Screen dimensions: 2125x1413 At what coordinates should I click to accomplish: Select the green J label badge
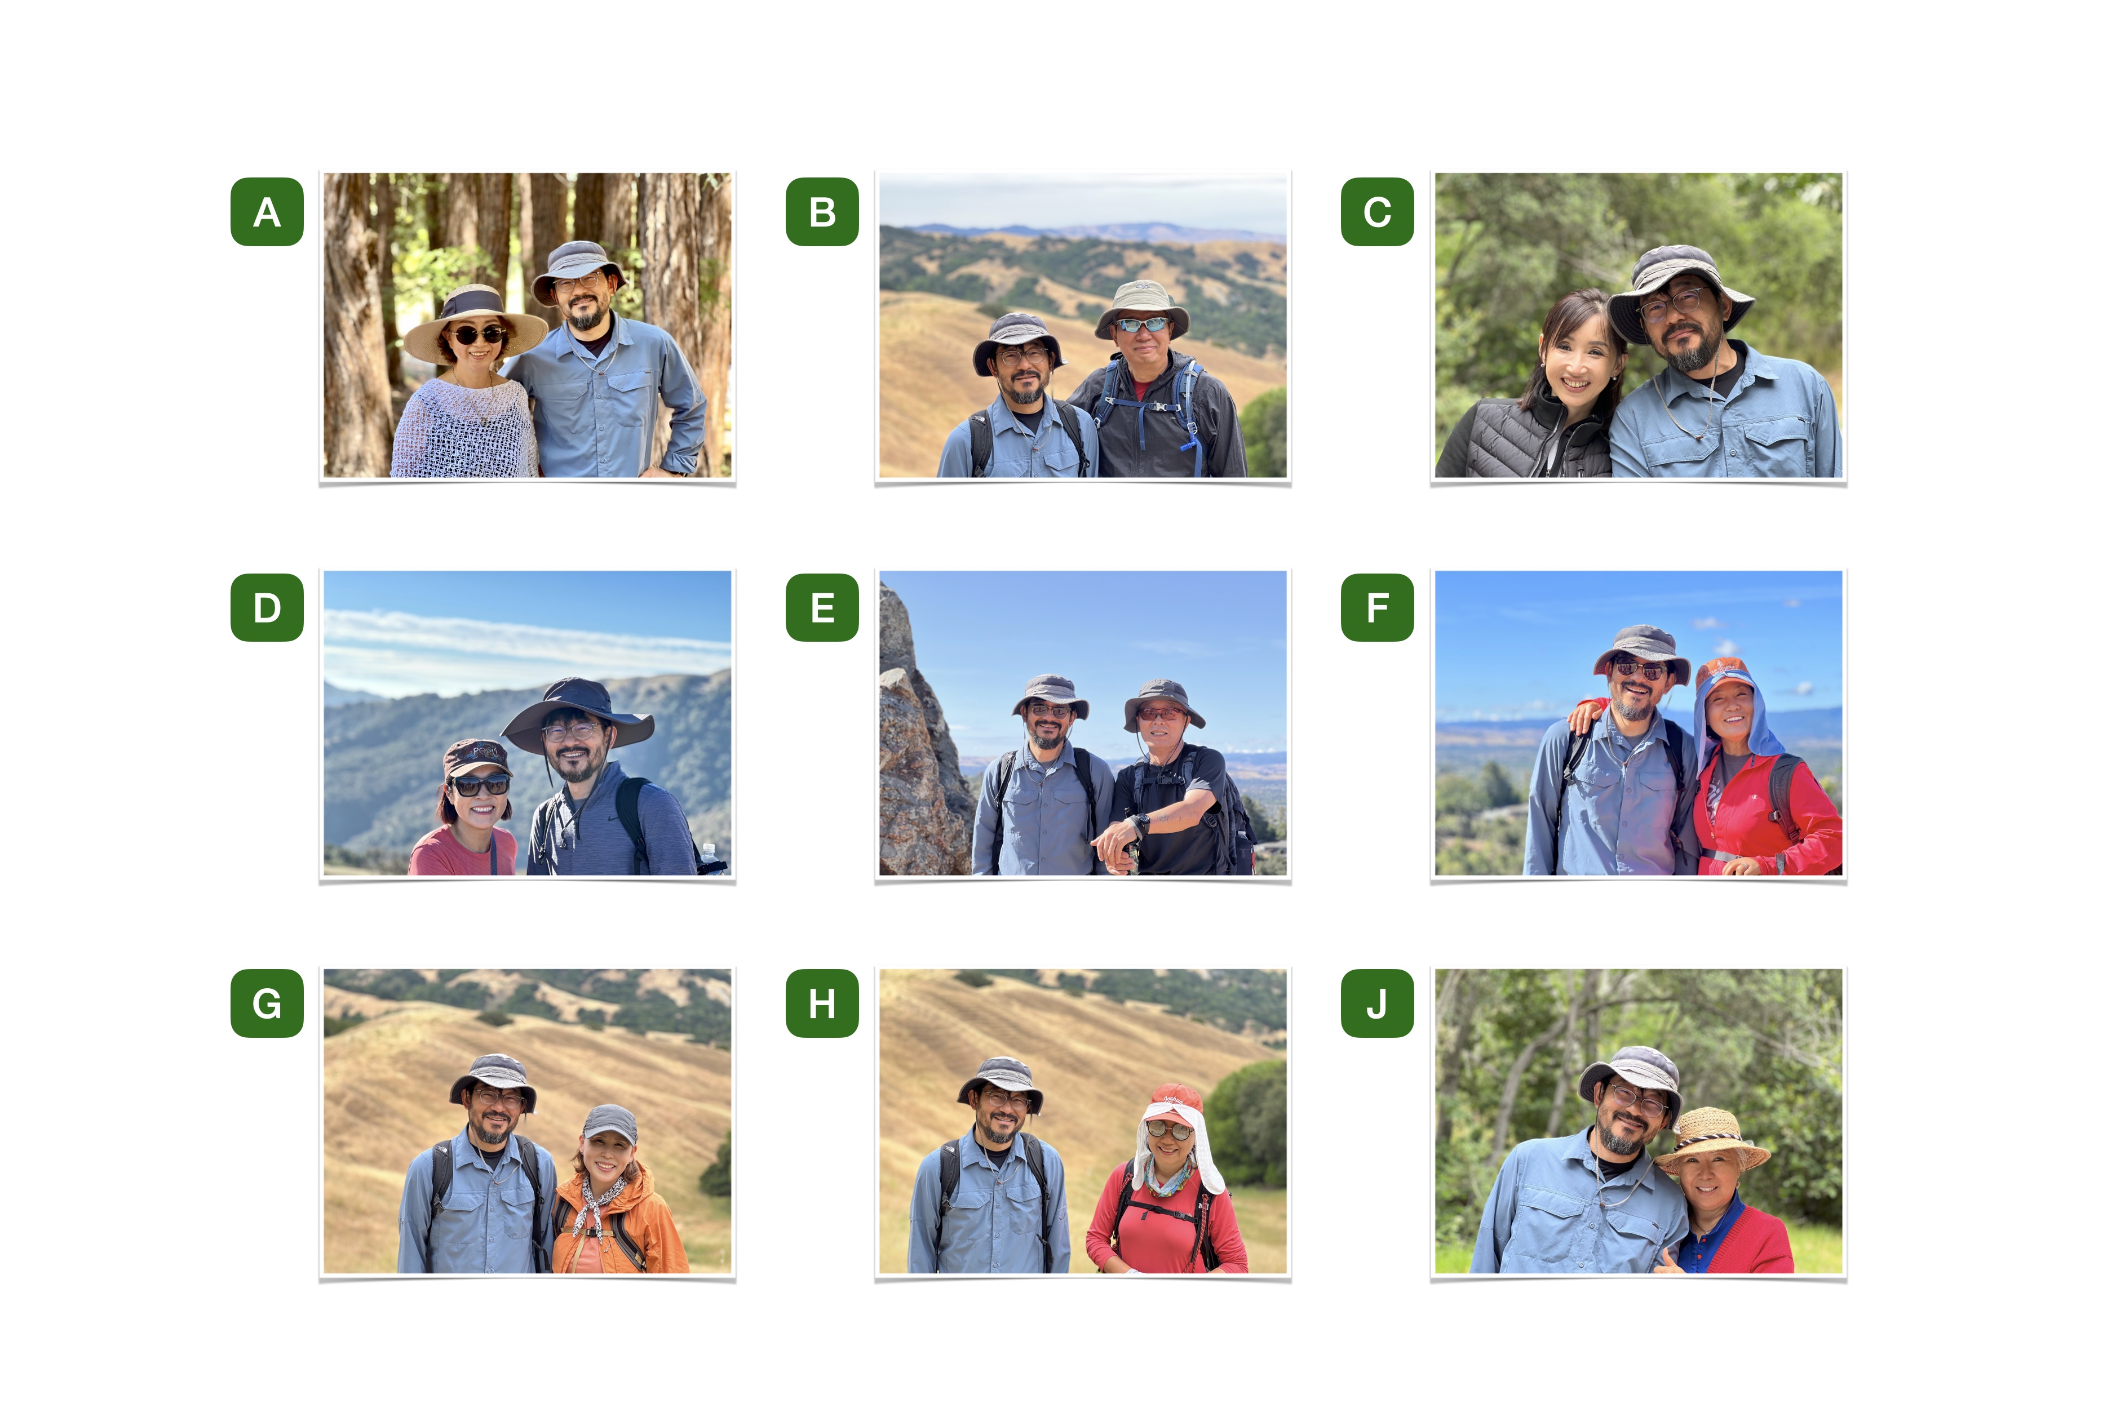click(x=1376, y=1003)
